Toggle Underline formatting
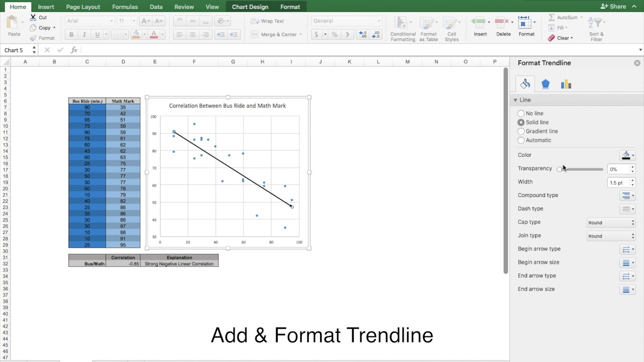644x362 pixels. point(97,35)
